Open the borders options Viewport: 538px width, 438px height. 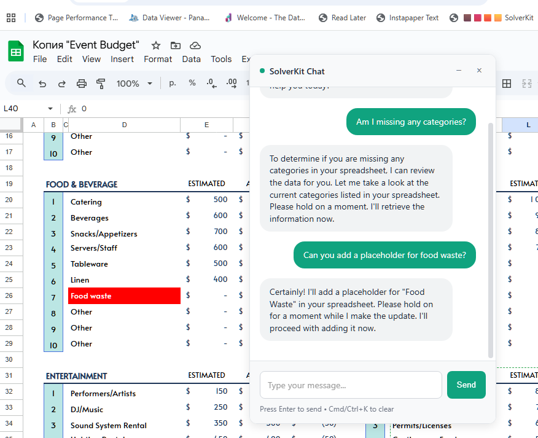tap(507, 83)
